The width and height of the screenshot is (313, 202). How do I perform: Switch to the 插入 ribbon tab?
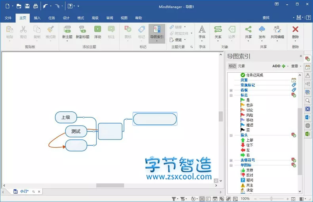[x=37, y=18]
